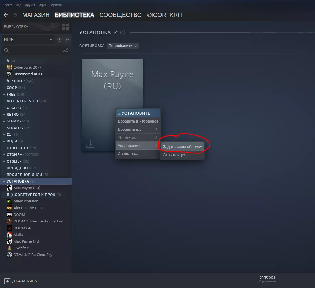Click DOOM 3: Resurrection of Evil icon
The height and width of the screenshot is (288, 315).
click(9, 221)
